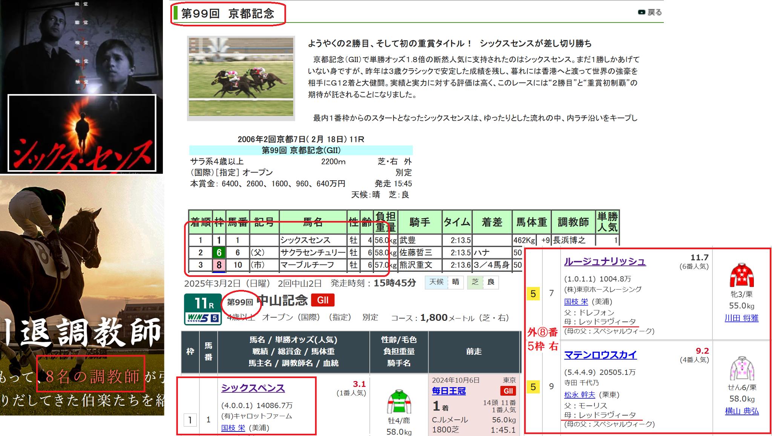Open the ルージュナリッシュ horse page
The image size is (772, 436).
tap(605, 262)
